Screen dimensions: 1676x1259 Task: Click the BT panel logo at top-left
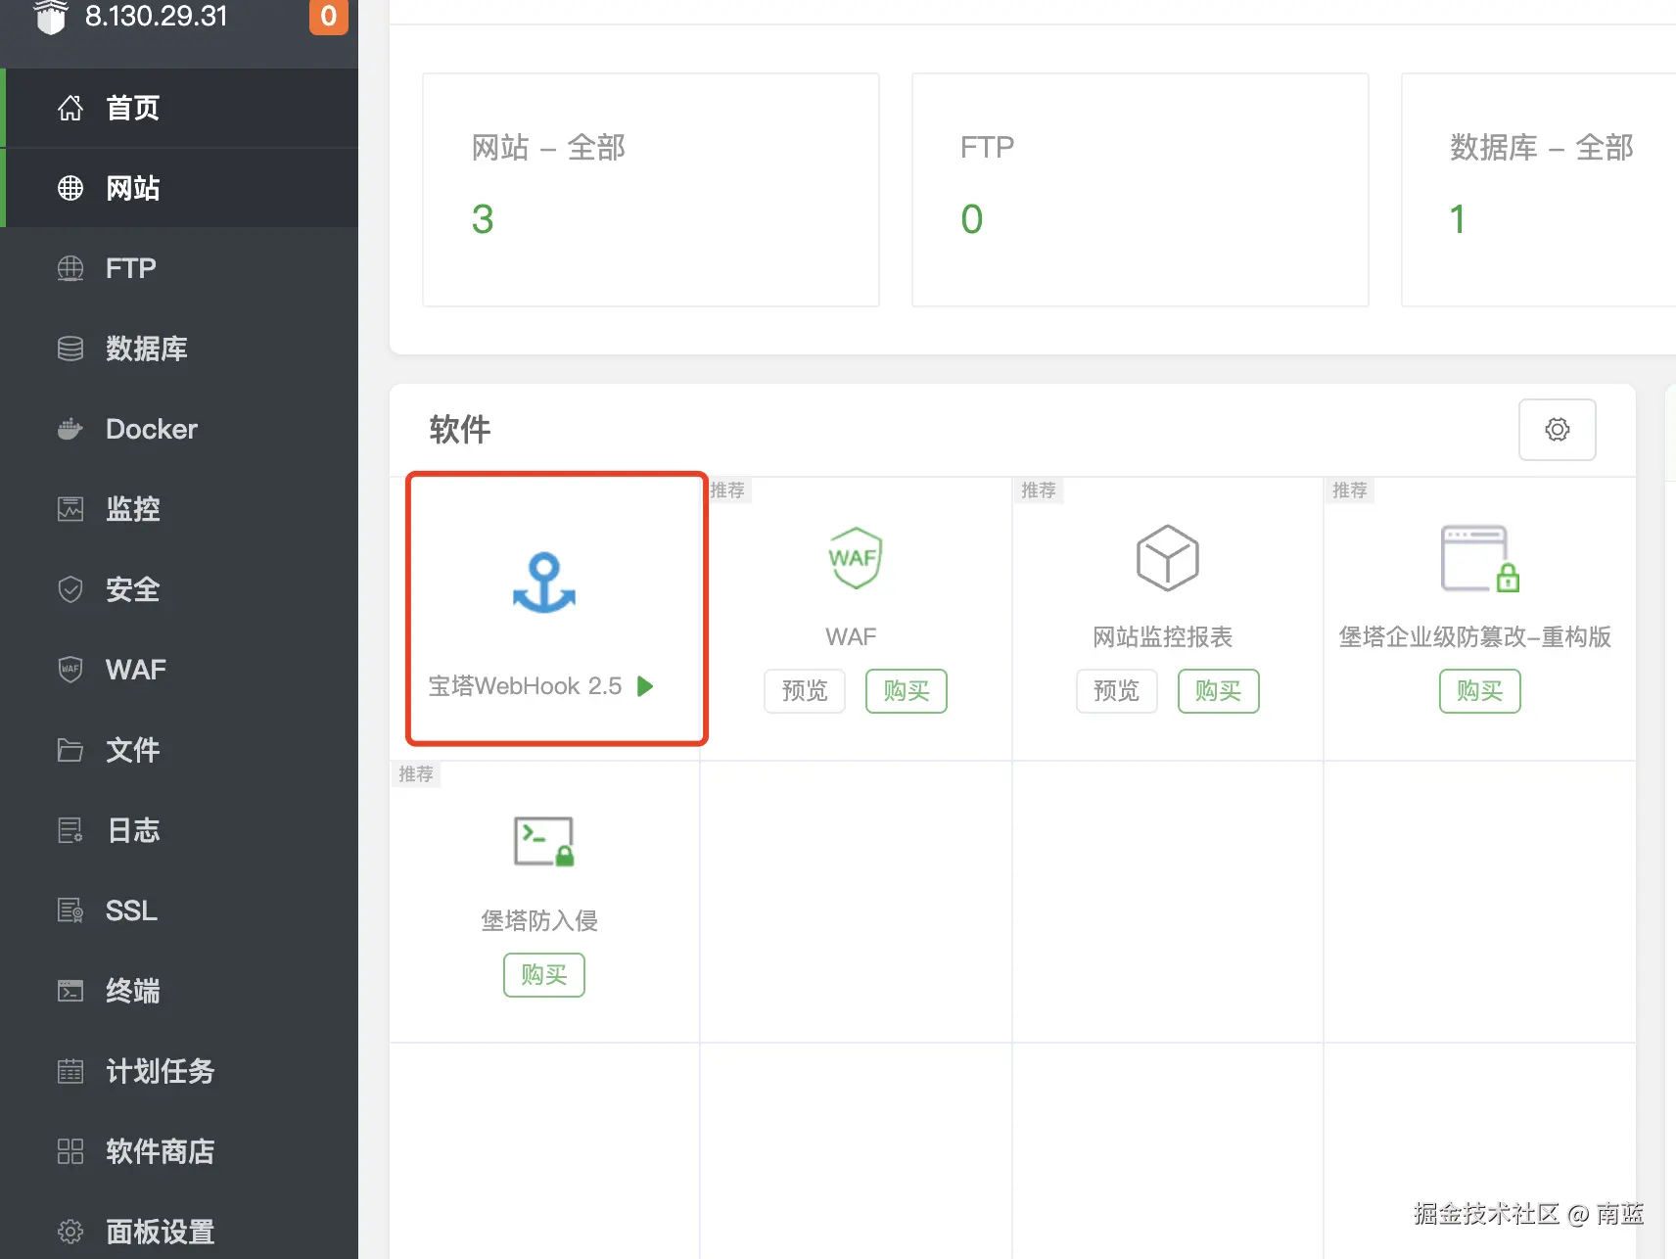[x=50, y=17]
